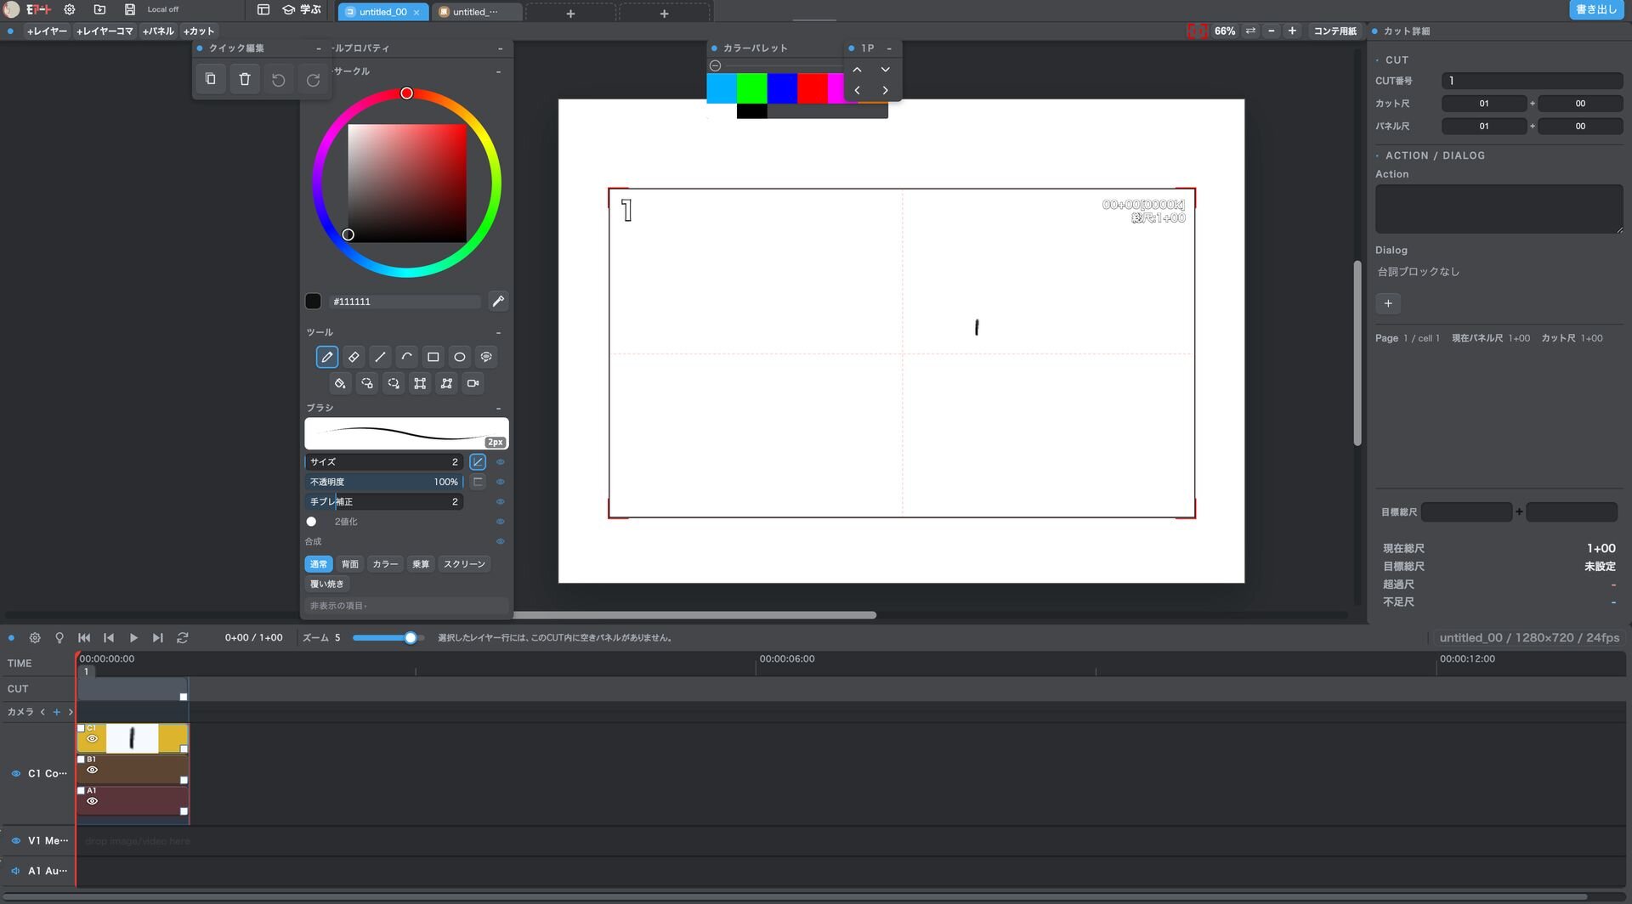Select the straight Line tool
This screenshot has width=1632, height=904.
380,357
